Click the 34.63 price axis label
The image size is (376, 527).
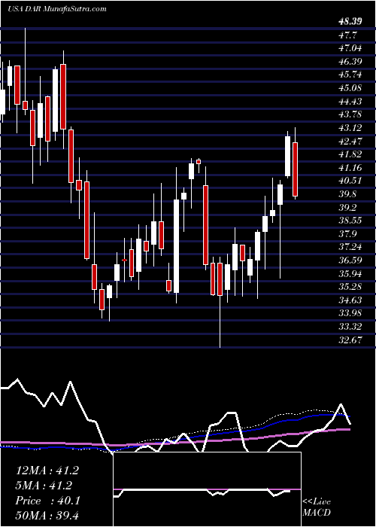pyautogui.click(x=350, y=300)
